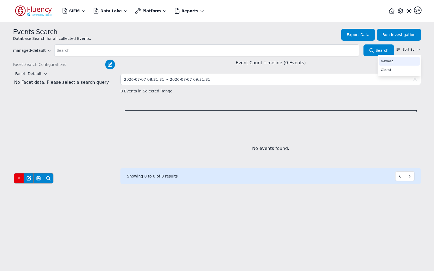
Task: Click edit icon in bottom facet toolbar
Action: click(x=29, y=178)
